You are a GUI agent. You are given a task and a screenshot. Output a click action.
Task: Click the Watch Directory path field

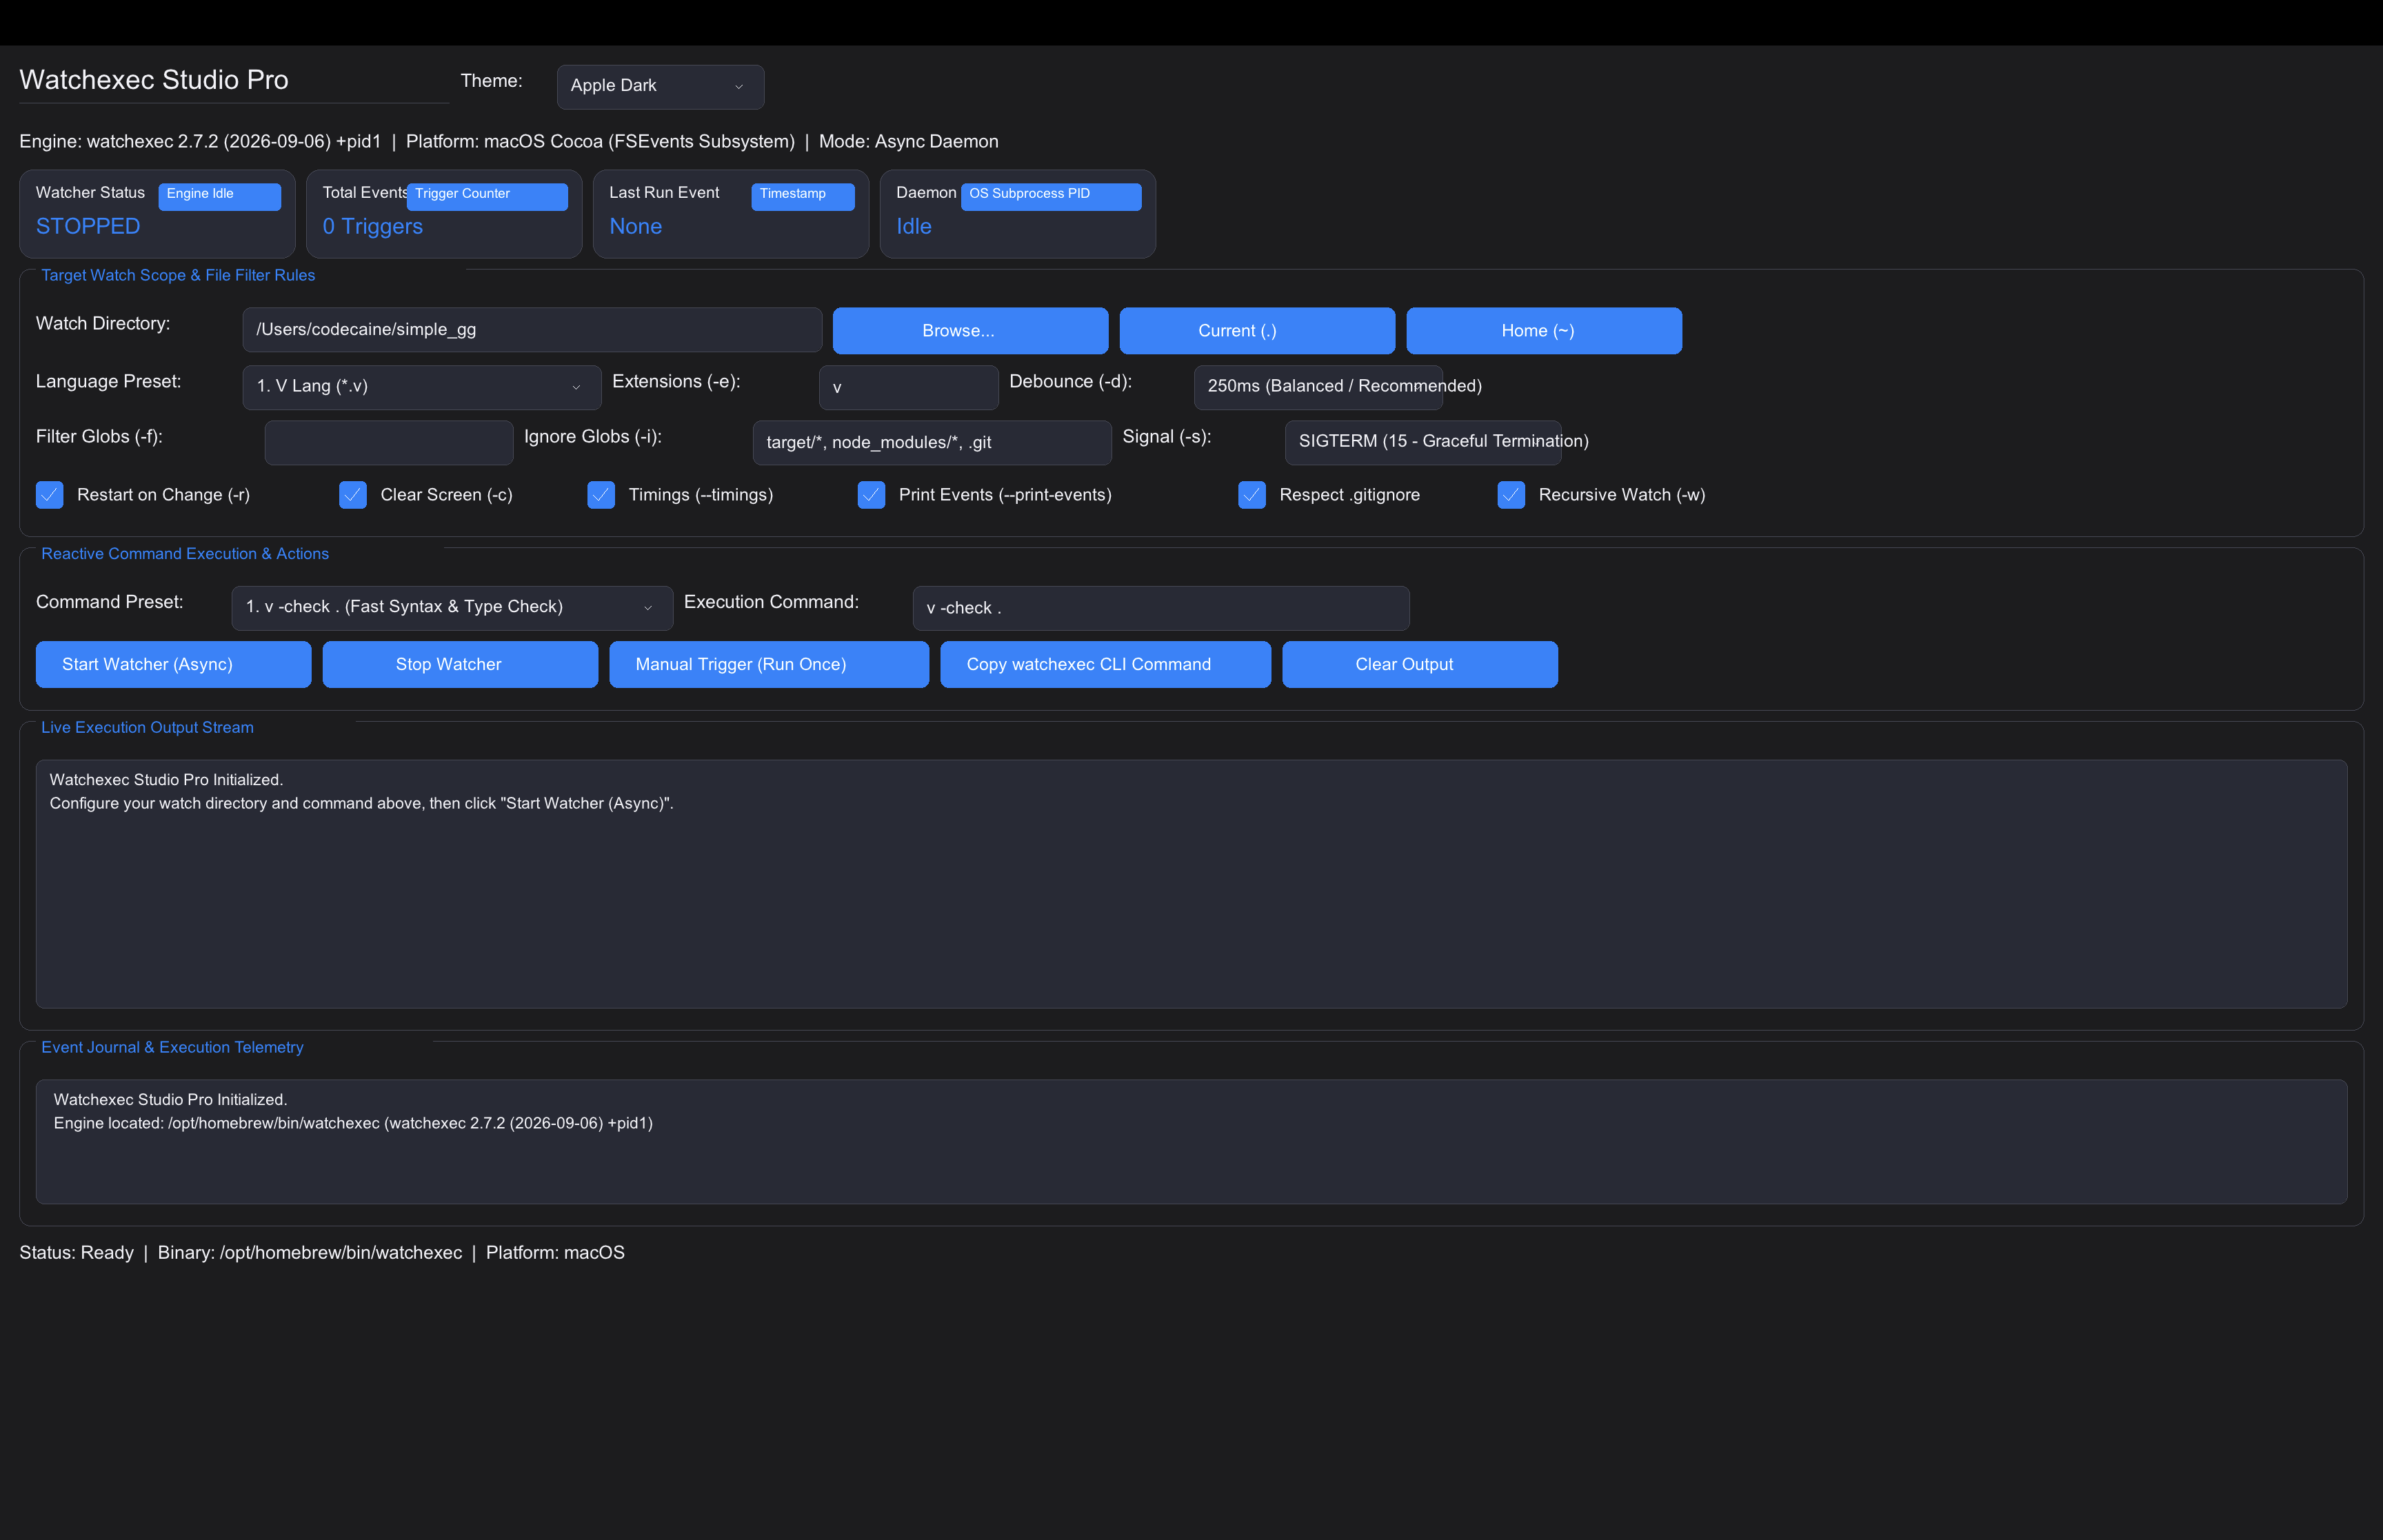point(532,330)
